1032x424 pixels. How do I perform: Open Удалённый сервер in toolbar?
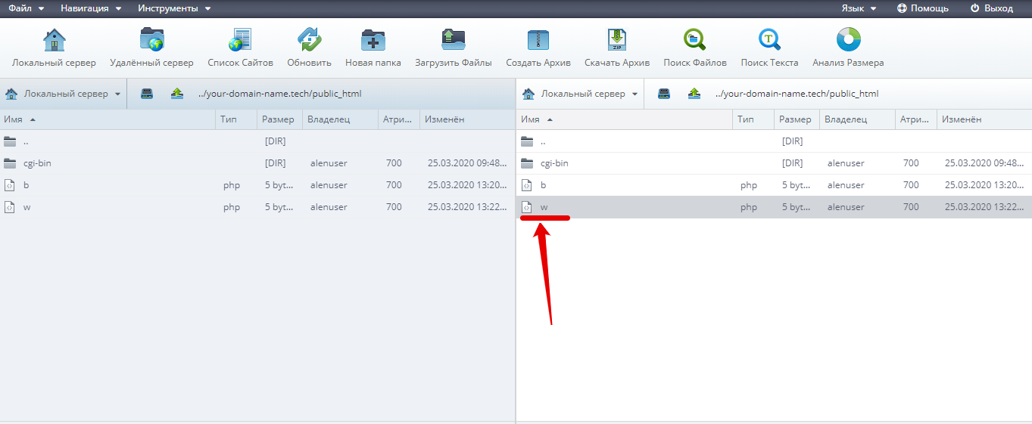[x=151, y=39]
